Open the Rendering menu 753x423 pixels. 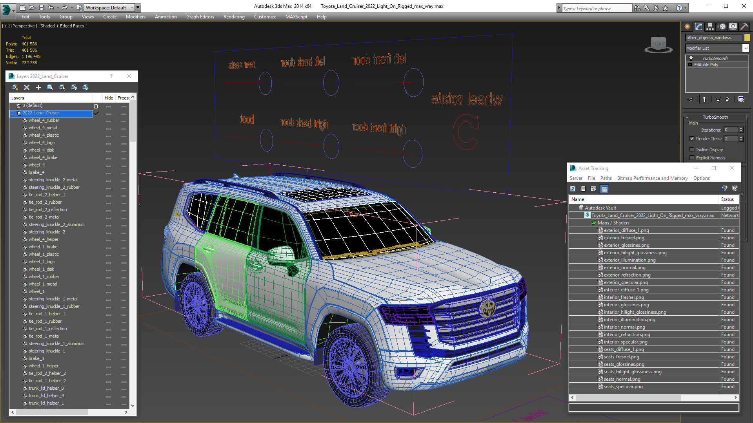click(234, 17)
